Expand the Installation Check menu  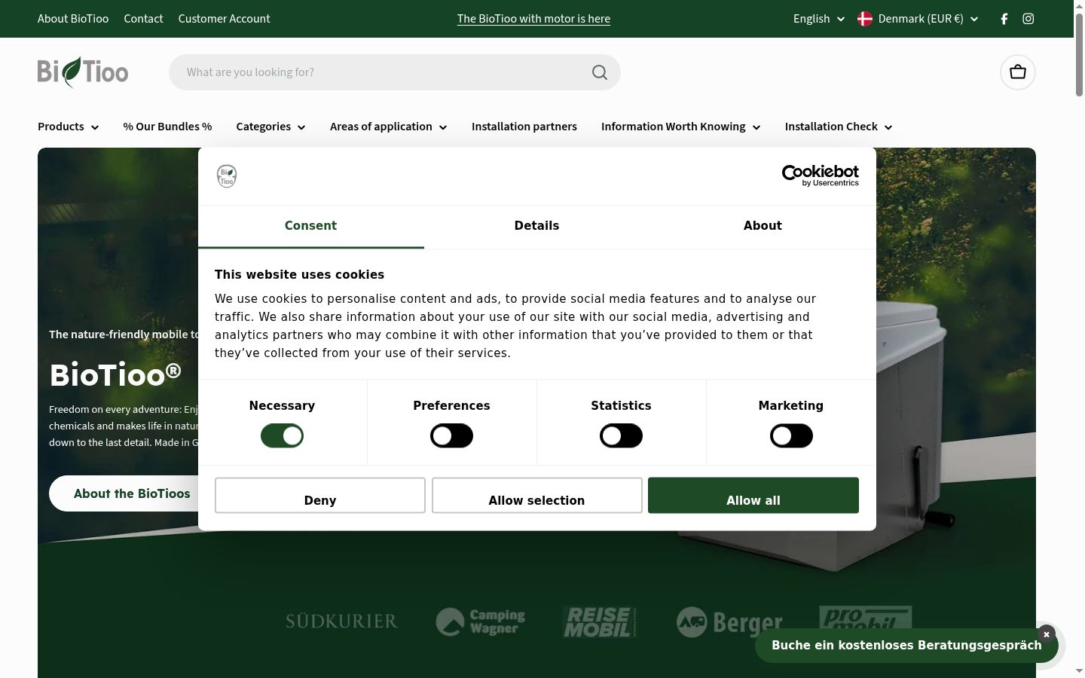[839, 127]
